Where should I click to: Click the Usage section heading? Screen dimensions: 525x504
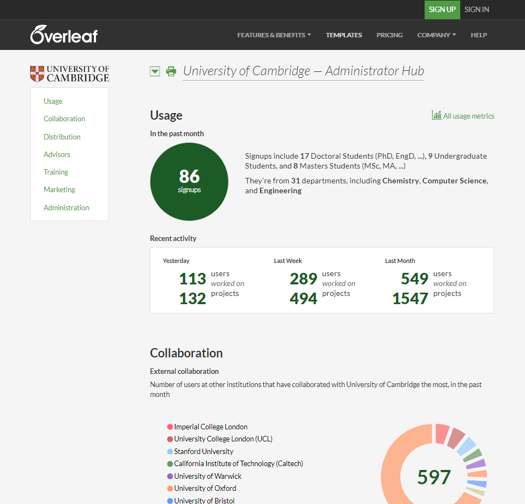click(x=166, y=115)
